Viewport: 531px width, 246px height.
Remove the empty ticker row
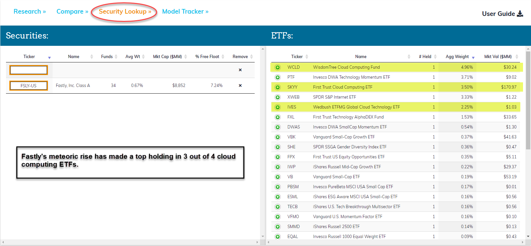tap(240, 70)
